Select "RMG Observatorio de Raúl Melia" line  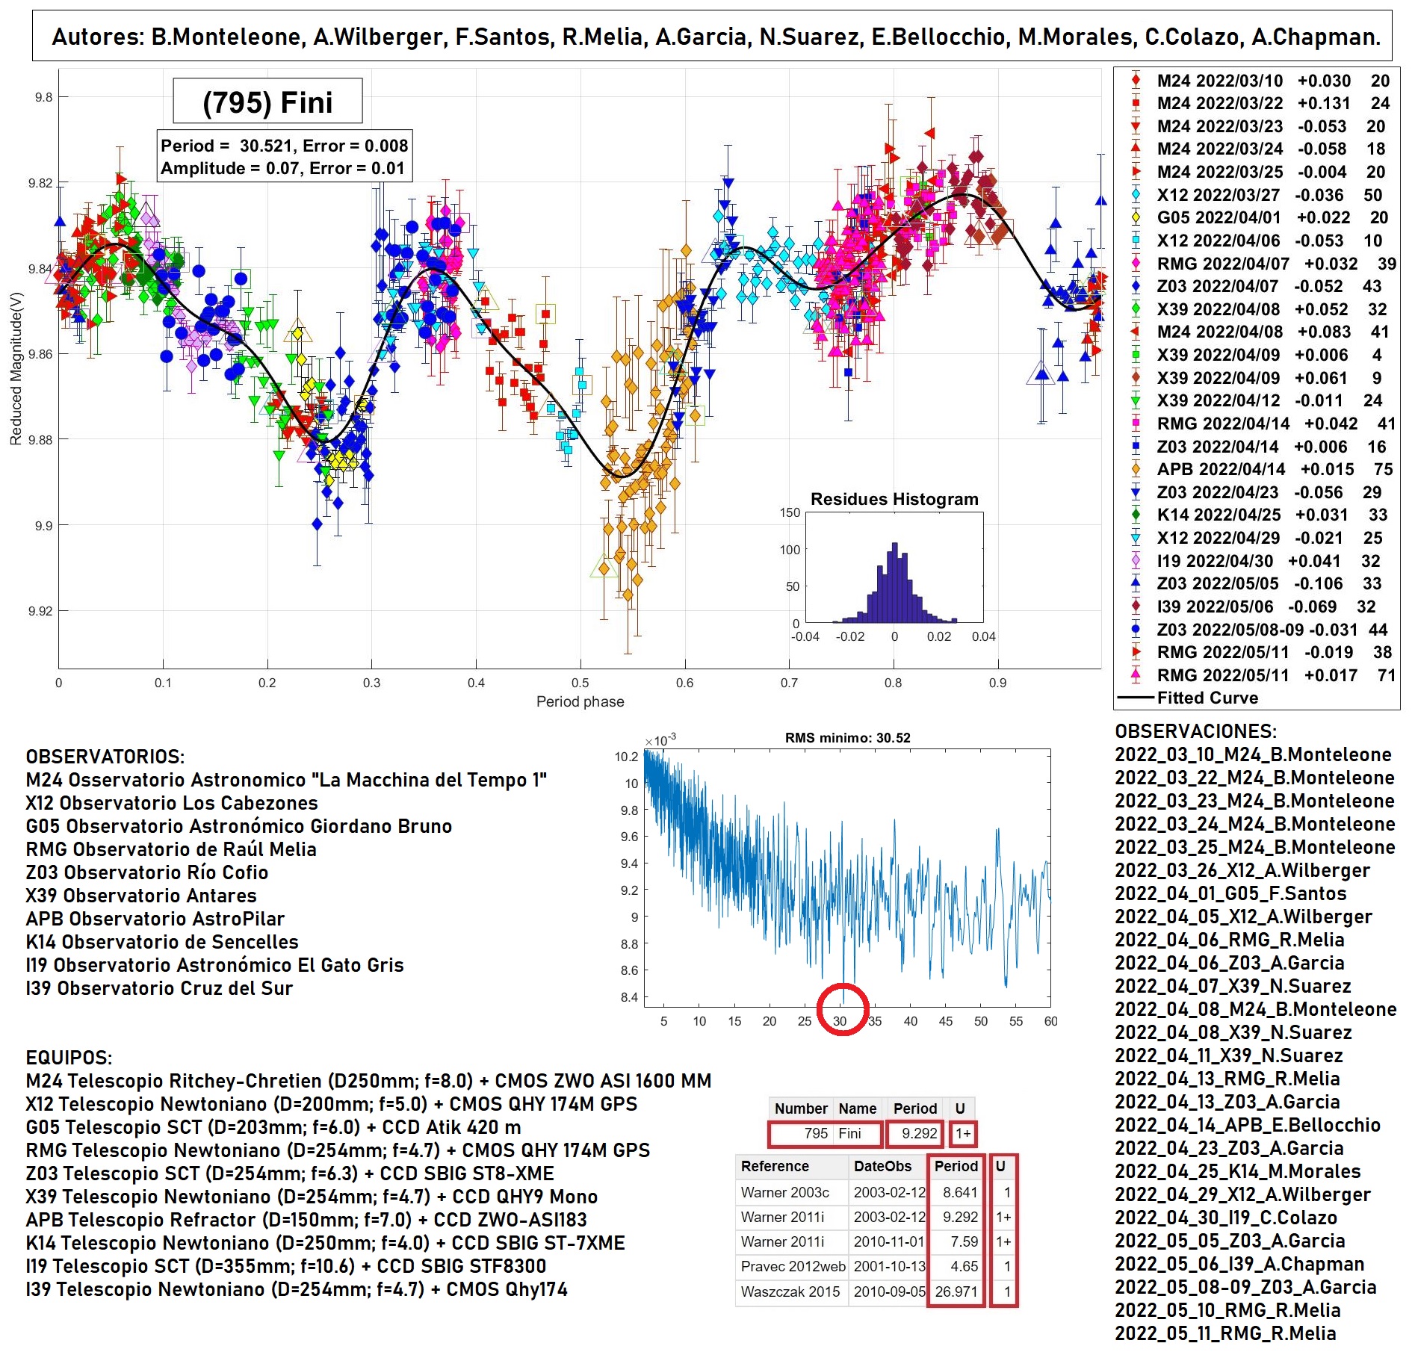[x=171, y=849]
